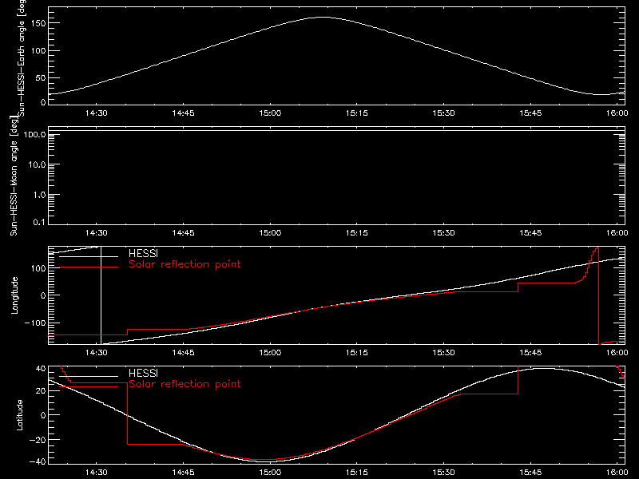Click 14:30 time label under Earth angle plot
Screen dimensions: 639x479
[x=96, y=113]
